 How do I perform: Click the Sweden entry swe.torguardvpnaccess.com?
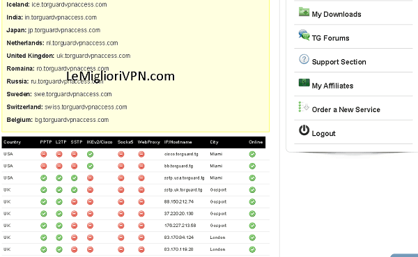coord(59,94)
